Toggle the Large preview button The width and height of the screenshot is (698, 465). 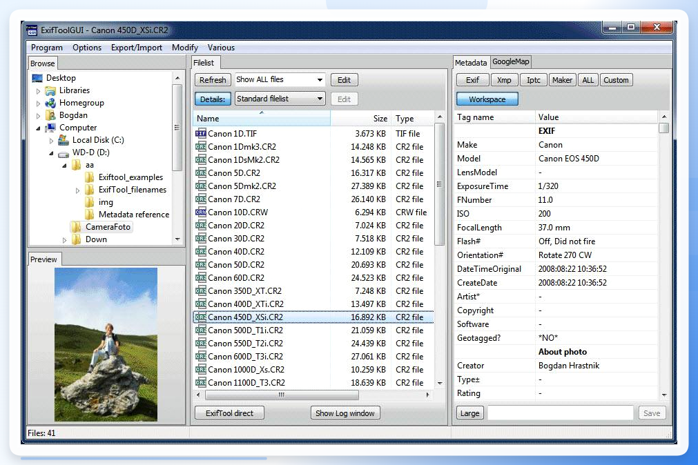pyautogui.click(x=470, y=413)
